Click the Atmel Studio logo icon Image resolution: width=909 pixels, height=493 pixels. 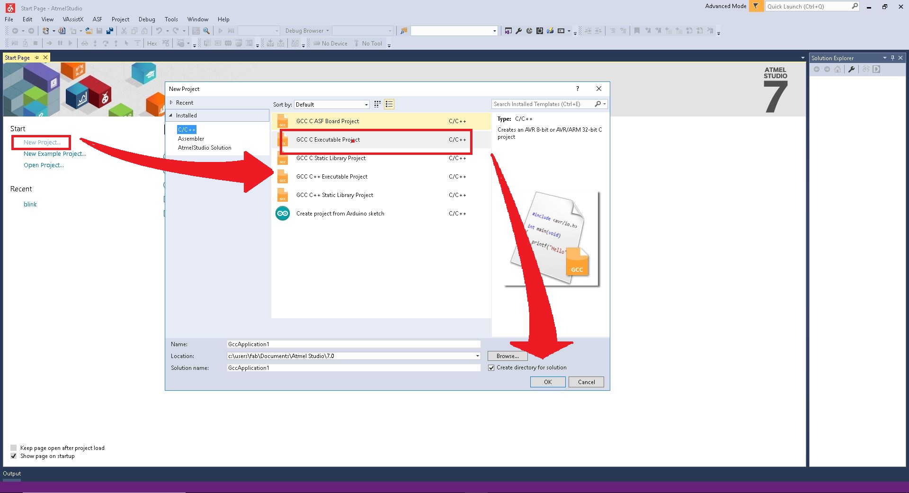[9, 8]
